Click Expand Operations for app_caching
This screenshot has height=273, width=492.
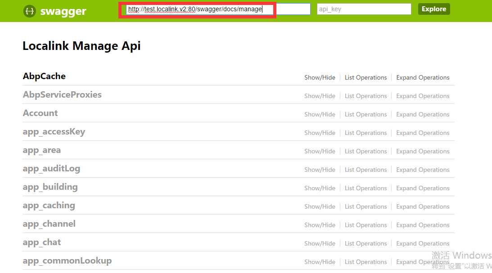coord(423,206)
